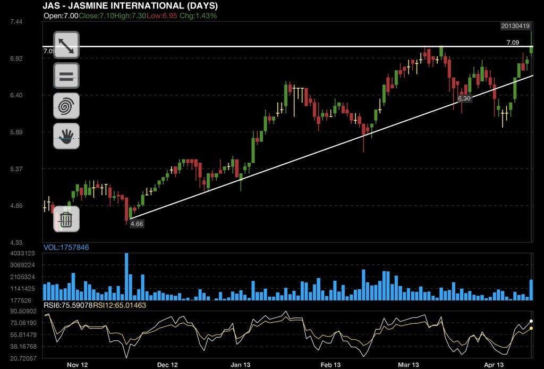Image resolution: width=544 pixels, height=369 pixels.
Task: Click the yellow RSI12 endpoint dot
Action: click(531, 328)
